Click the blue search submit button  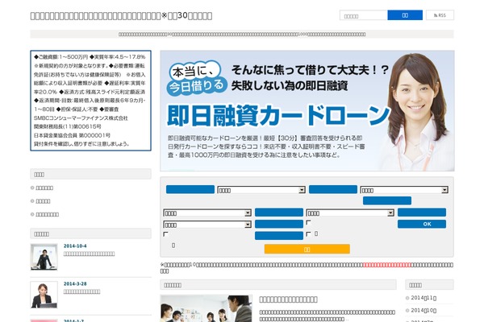coord(405,15)
